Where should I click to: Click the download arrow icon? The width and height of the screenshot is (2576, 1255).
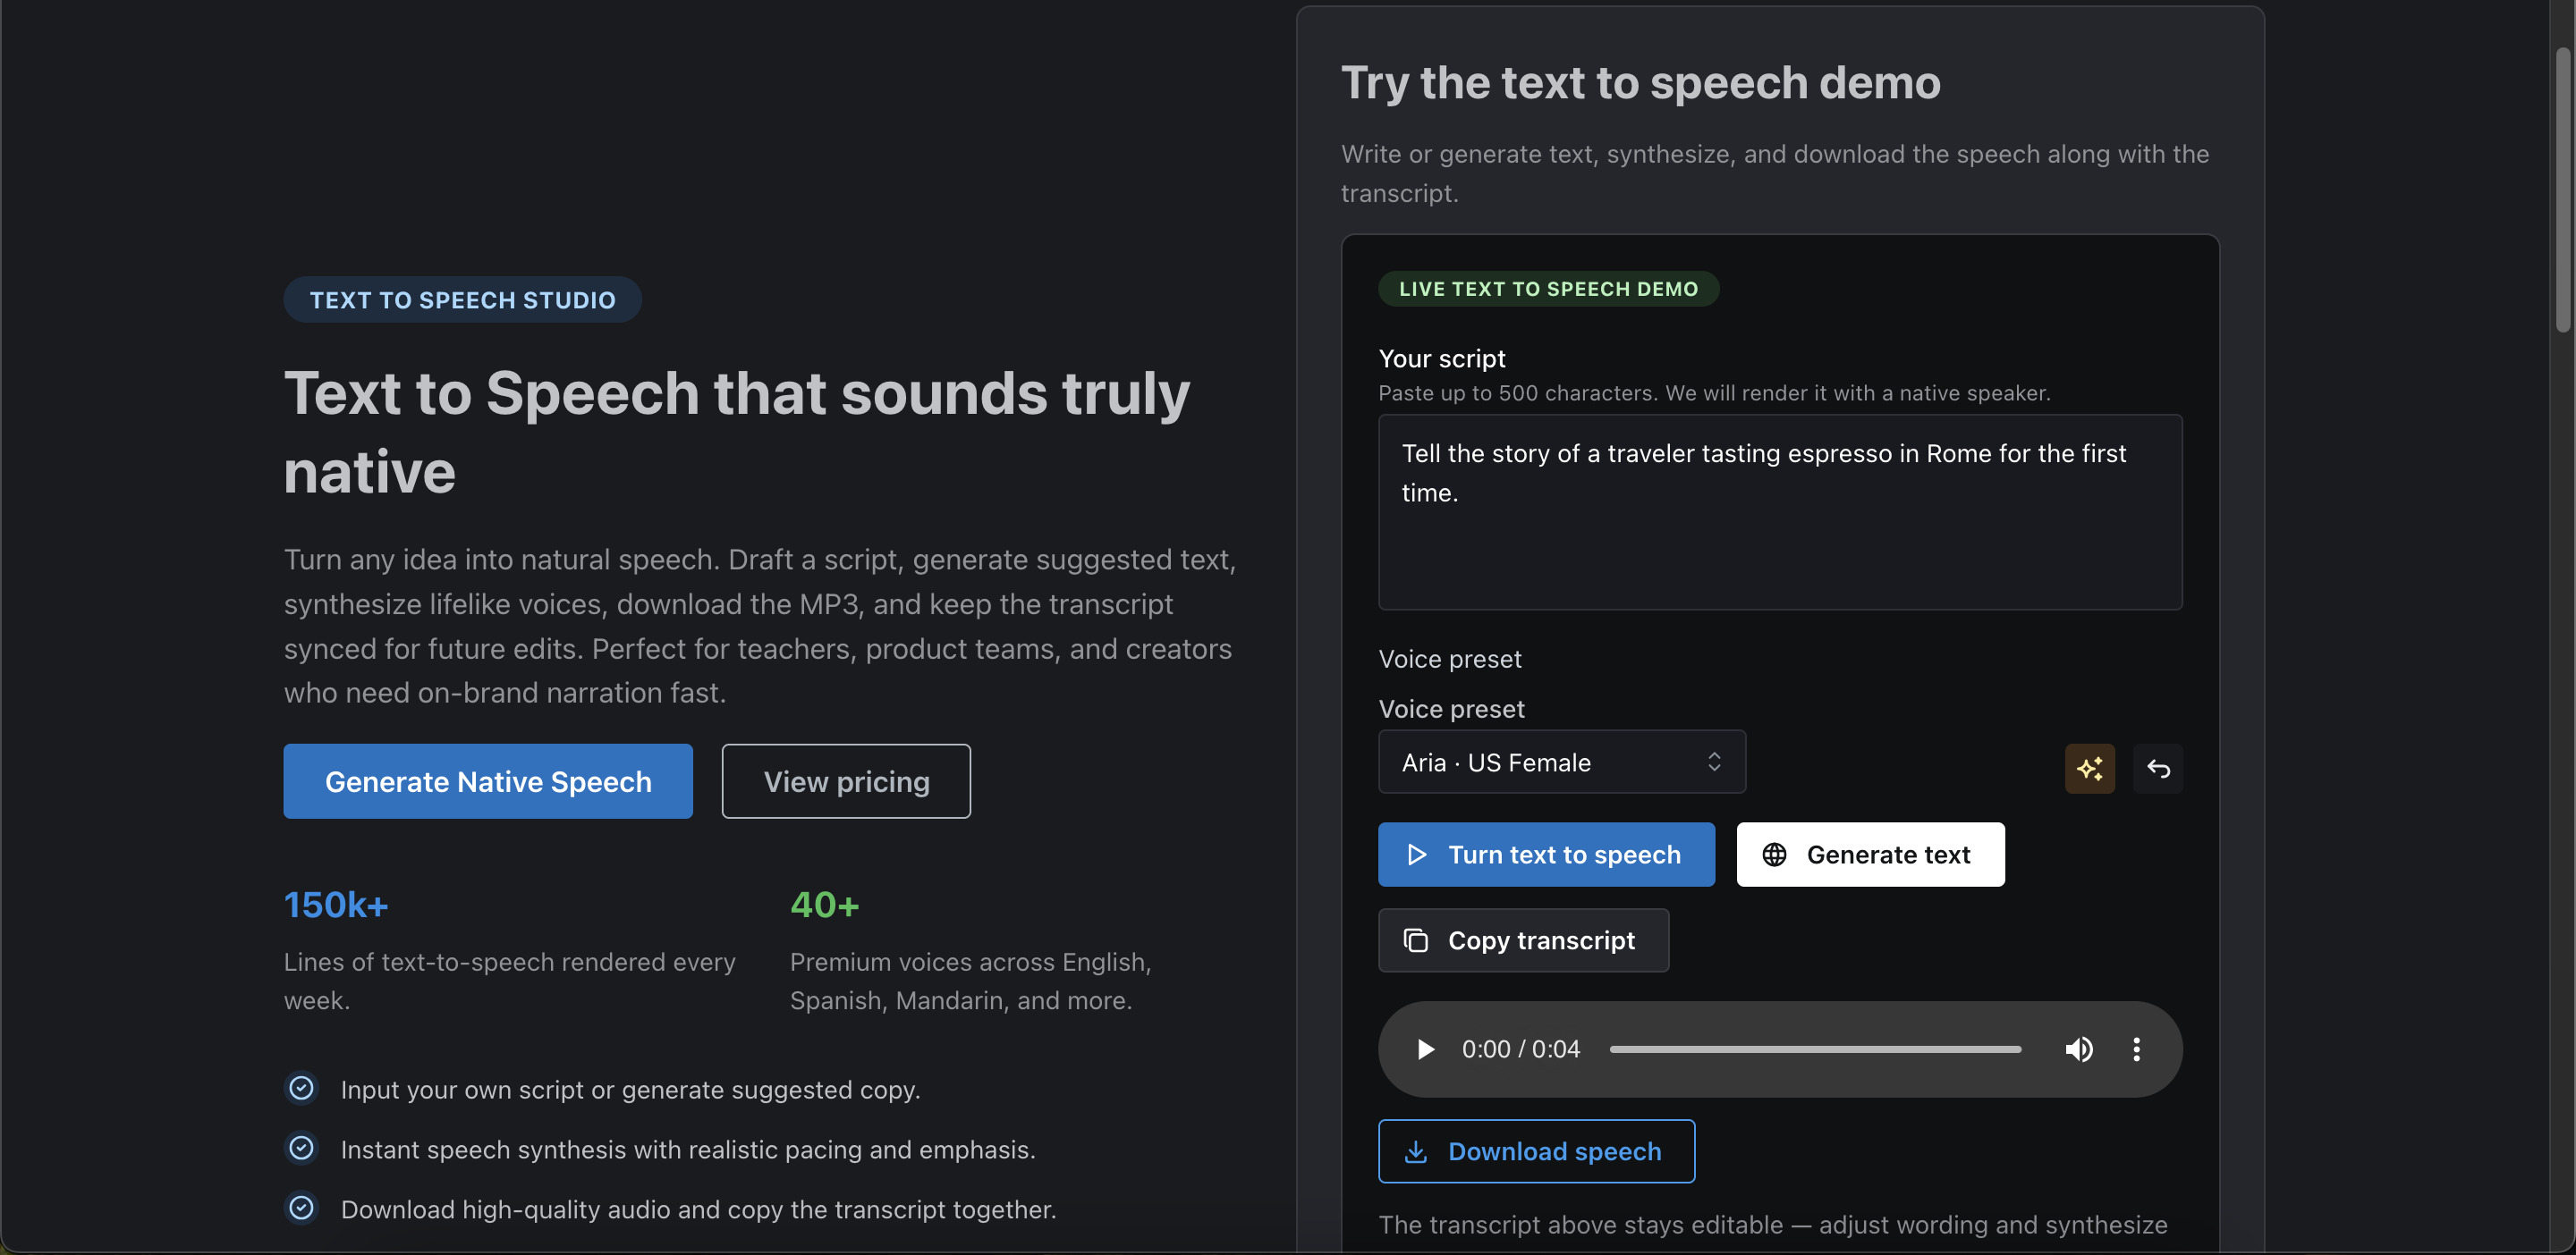point(1415,1152)
